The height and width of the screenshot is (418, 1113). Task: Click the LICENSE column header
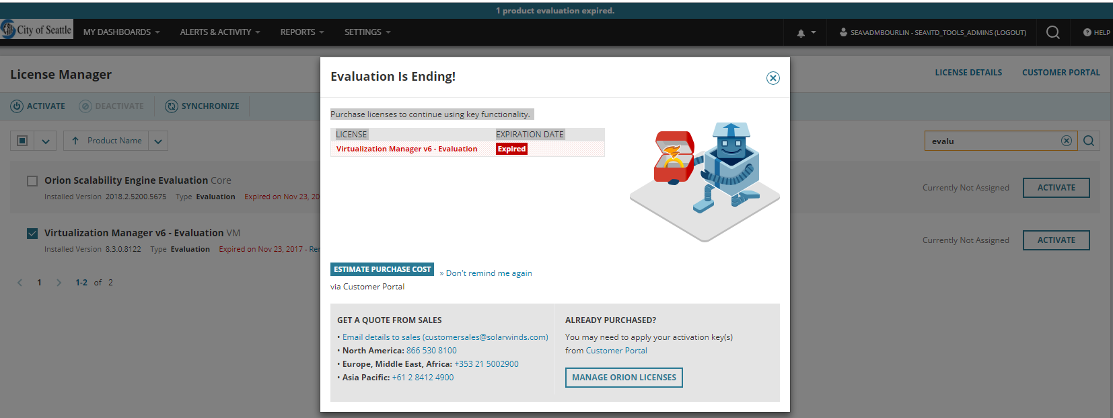[351, 135]
